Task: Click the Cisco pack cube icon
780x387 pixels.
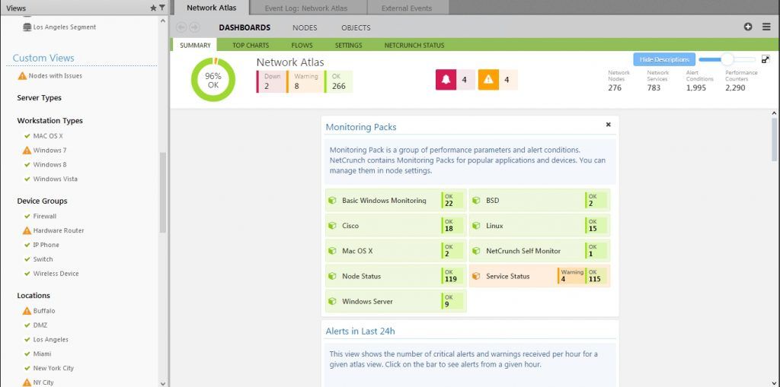Action: point(332,226)
